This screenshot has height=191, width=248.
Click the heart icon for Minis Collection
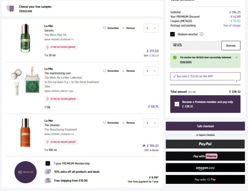105,71
